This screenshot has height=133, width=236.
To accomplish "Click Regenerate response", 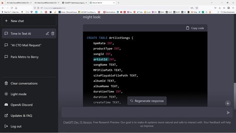I will (147, 101).
